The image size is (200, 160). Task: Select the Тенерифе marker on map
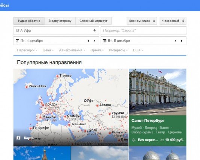[x=30, y=129]
